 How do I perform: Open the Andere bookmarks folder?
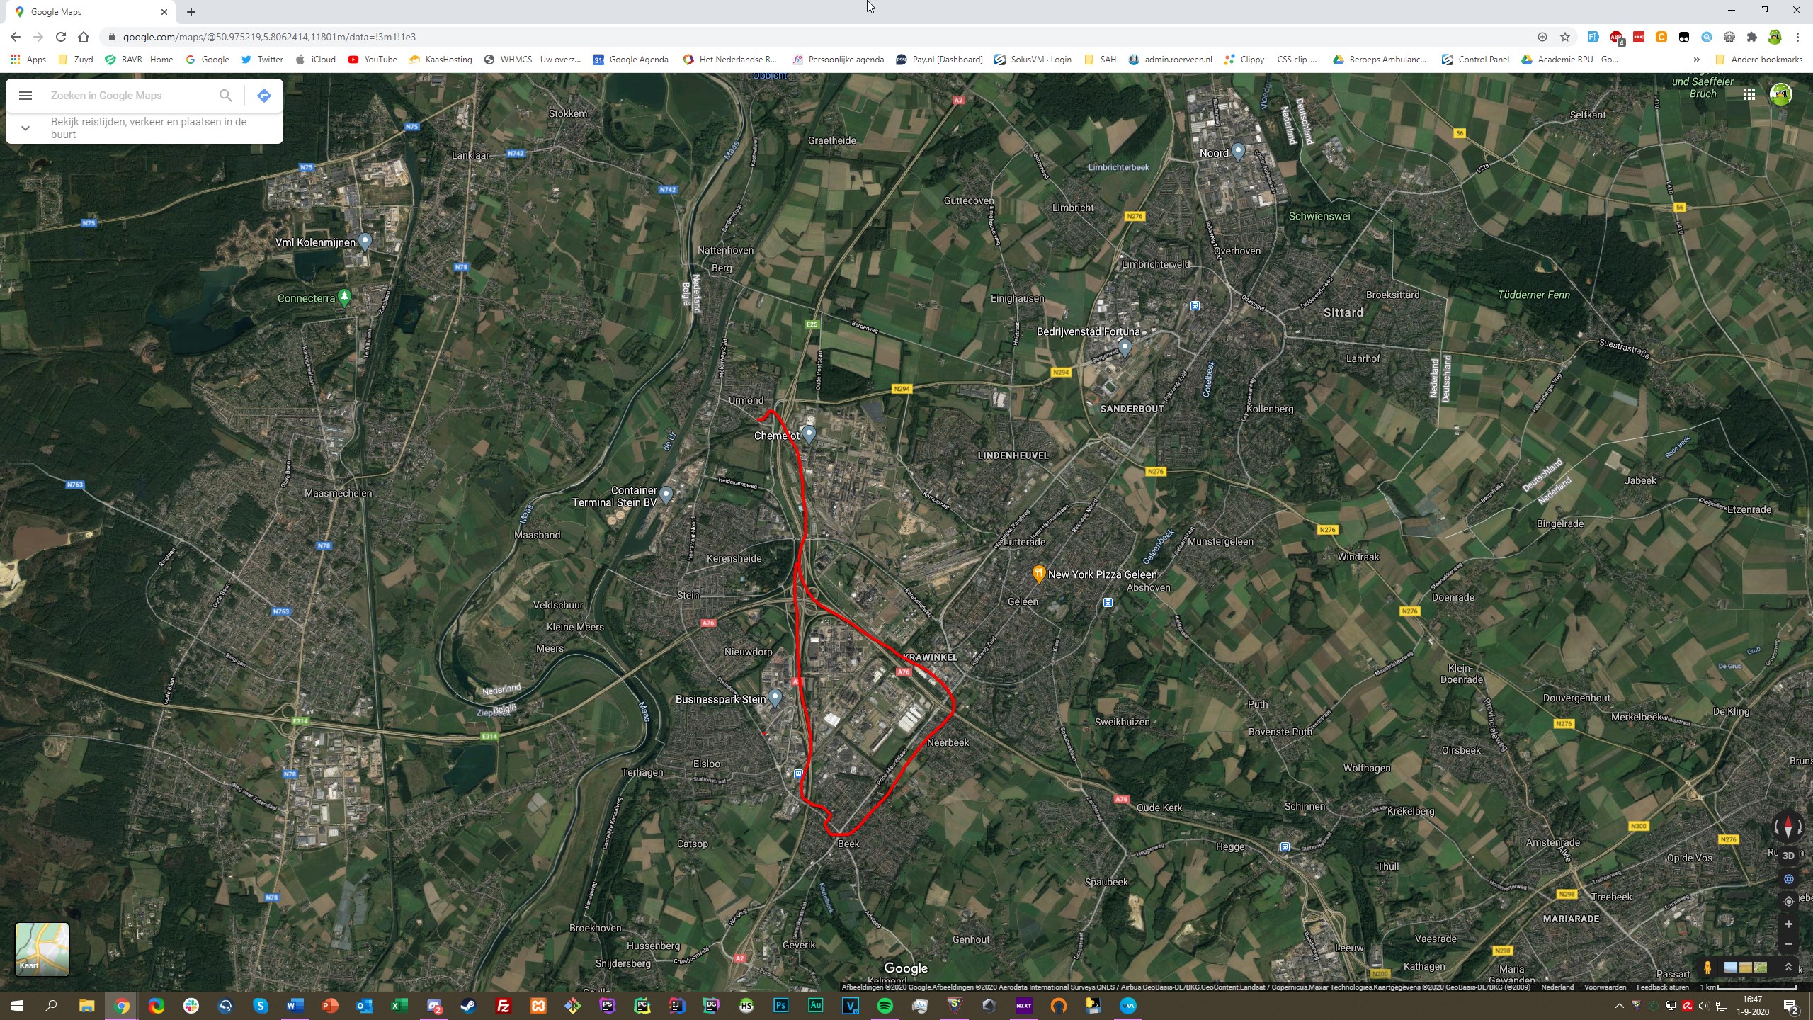1758,59
